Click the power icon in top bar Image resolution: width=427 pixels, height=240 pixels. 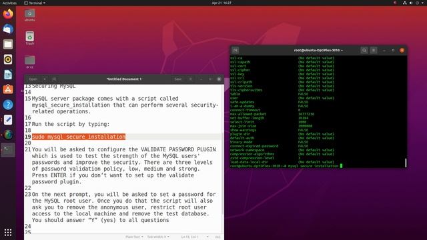pyautogui.click(x=417, y=3)
